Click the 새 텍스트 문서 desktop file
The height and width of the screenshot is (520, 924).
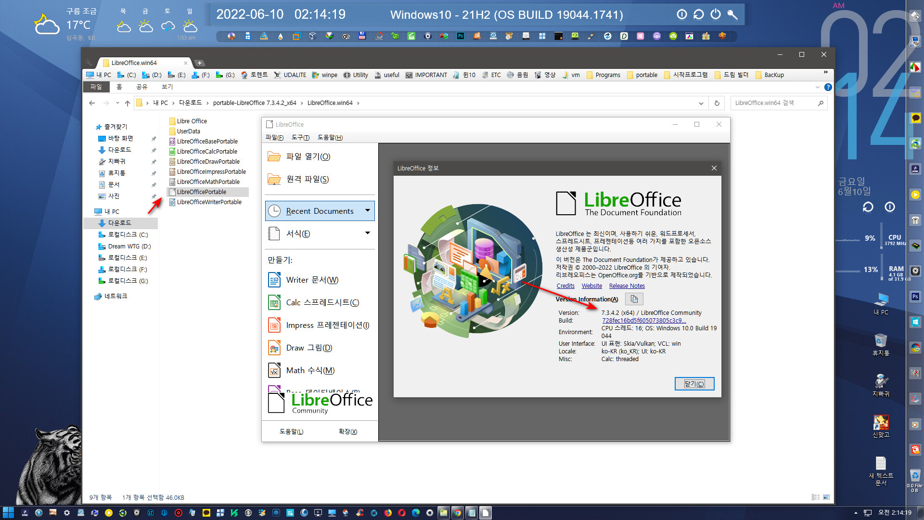881,471
